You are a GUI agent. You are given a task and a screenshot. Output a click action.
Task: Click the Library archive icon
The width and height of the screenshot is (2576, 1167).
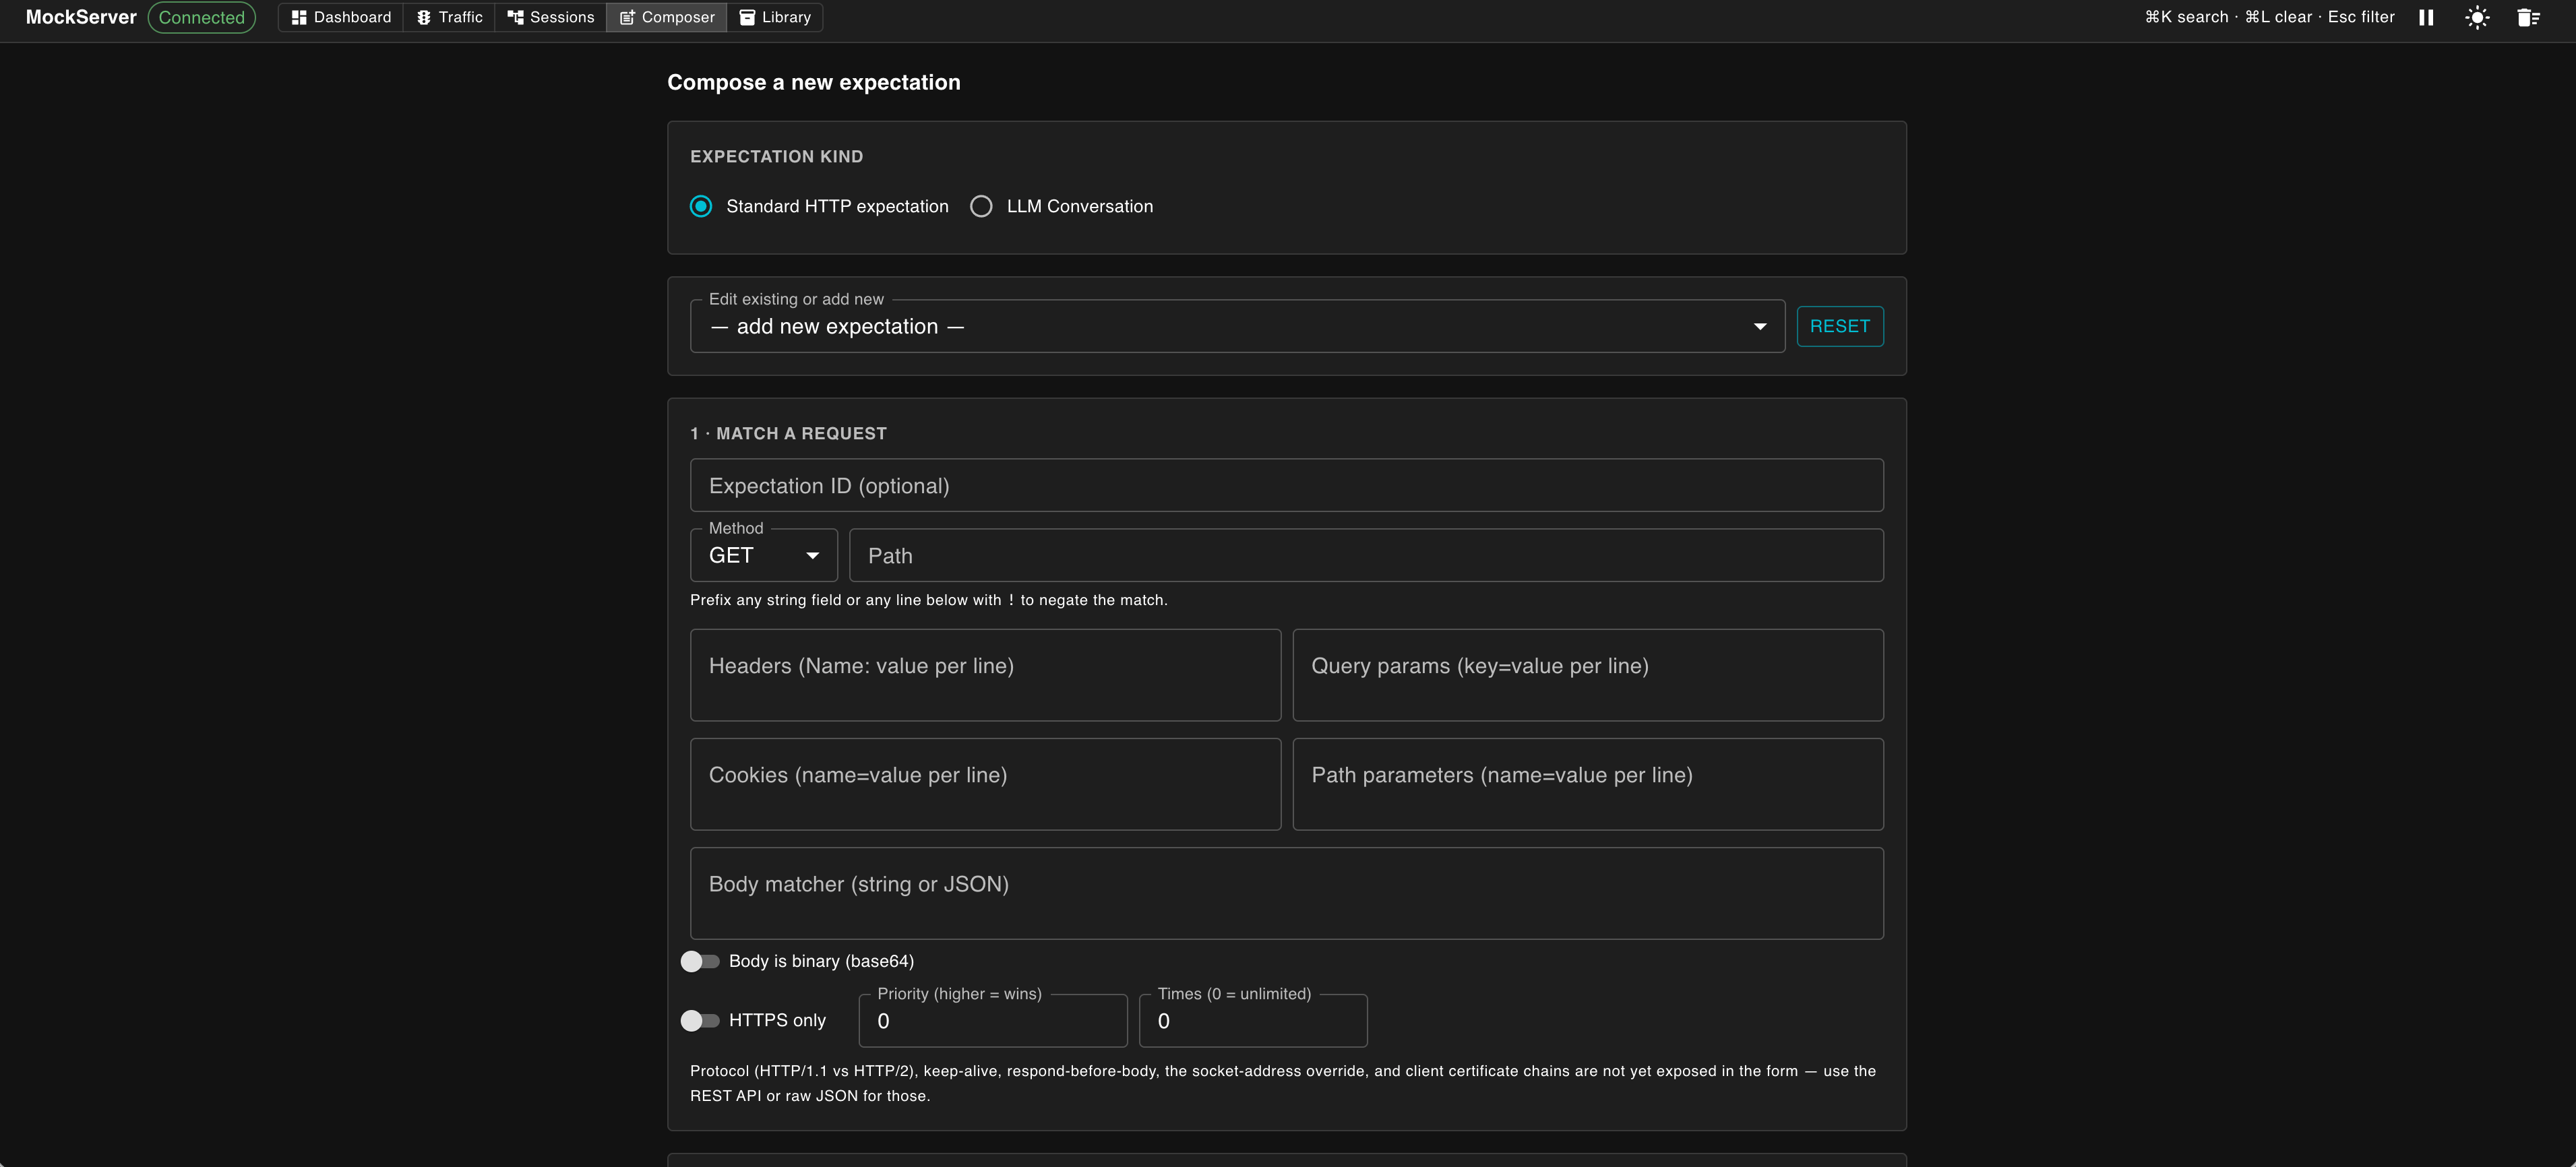(747, 17)
